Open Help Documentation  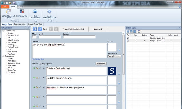point(35,14)
